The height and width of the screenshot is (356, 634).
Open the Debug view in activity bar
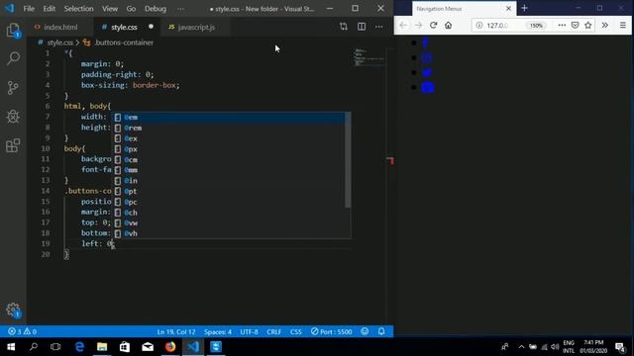click(x=13, y=117)
